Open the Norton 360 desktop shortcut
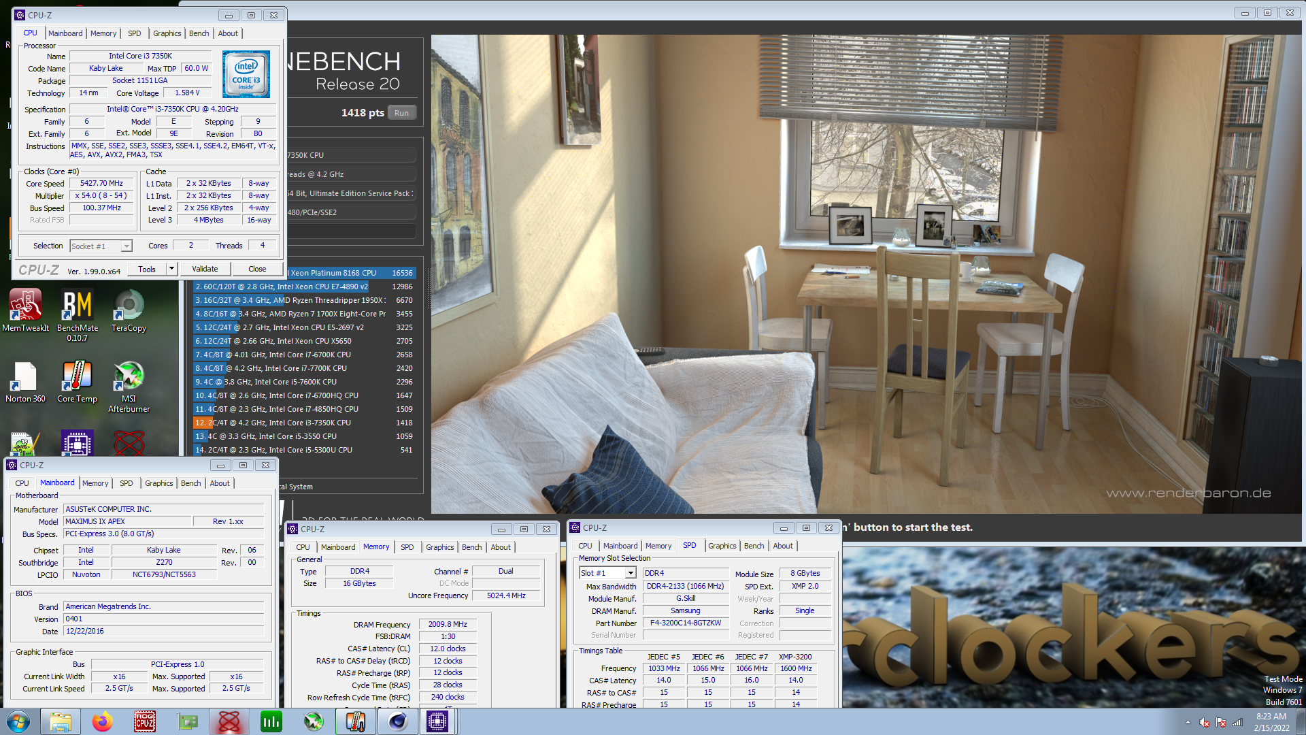The height and width of the screenshot is (735, 1306). click(x=25, y=382)
